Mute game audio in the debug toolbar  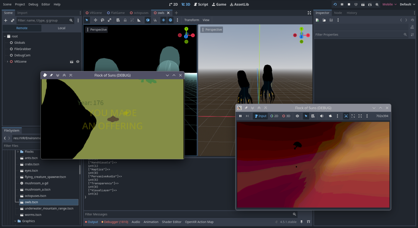[x=323, y=116]
